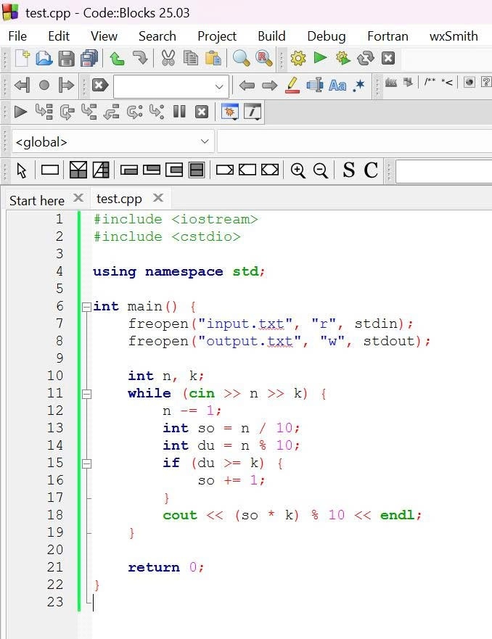The width and height of the screenshot is (492, 639).
Task: Open the Search menu
Action: pyautogui.click(x=157, y=36)
